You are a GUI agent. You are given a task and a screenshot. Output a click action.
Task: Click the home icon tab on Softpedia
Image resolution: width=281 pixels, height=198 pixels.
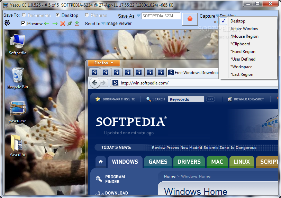[101, 162]
